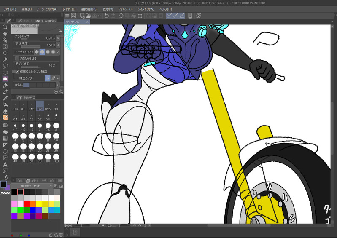This screenshot has width=337, height=238.
Task: Click the purple sub color swatch
Action: (x=8, y=187)
